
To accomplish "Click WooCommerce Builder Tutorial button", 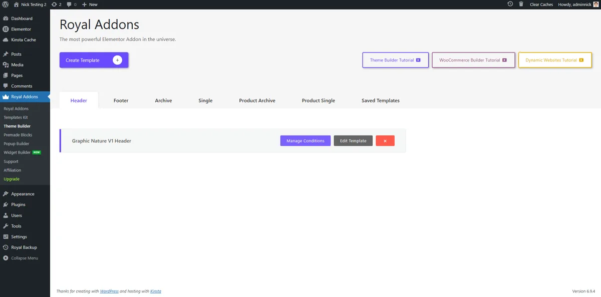I will [473, 60].
